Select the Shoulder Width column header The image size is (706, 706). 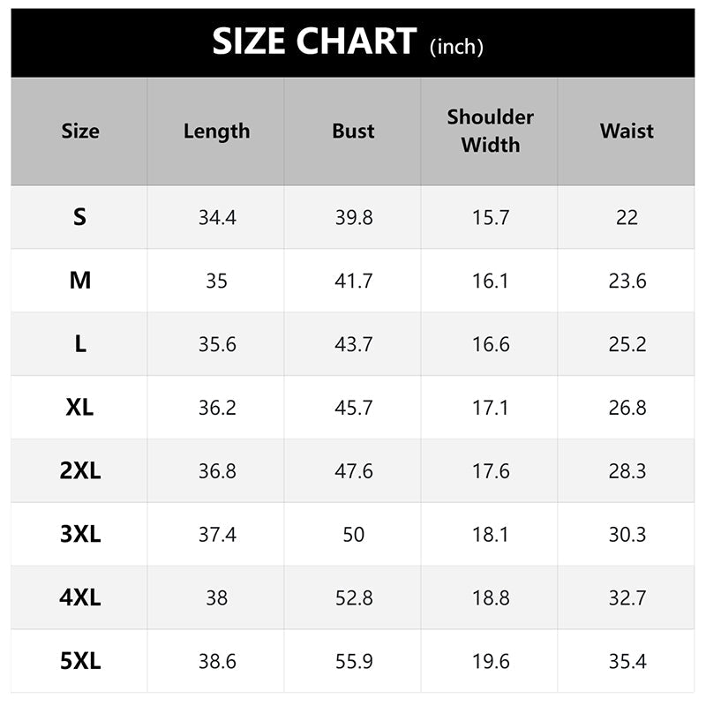(x=490, y=131)
